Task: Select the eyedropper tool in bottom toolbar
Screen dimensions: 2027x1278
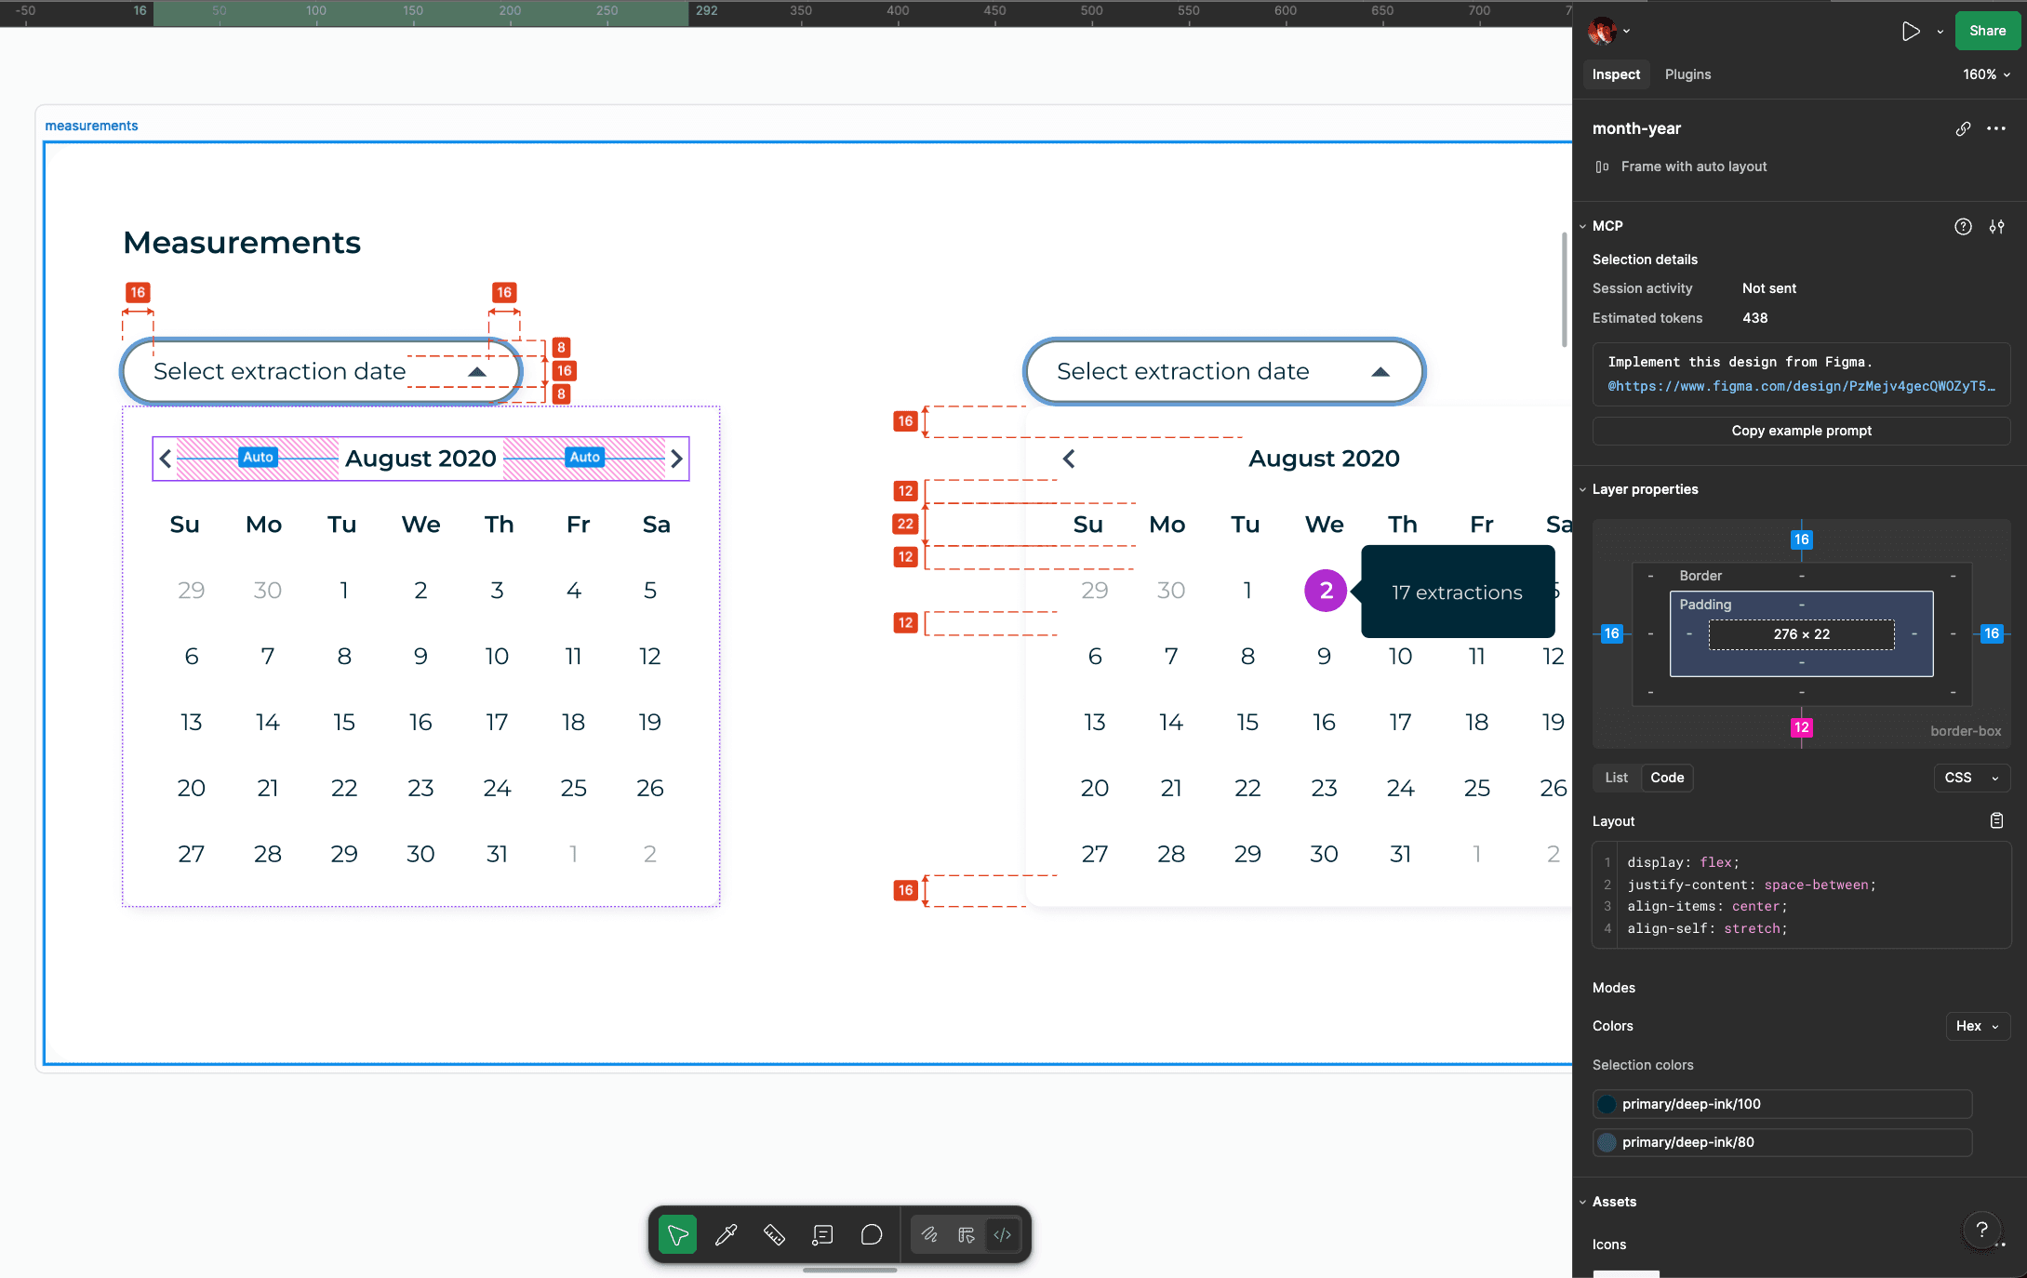Action: tap(727, 1235)
